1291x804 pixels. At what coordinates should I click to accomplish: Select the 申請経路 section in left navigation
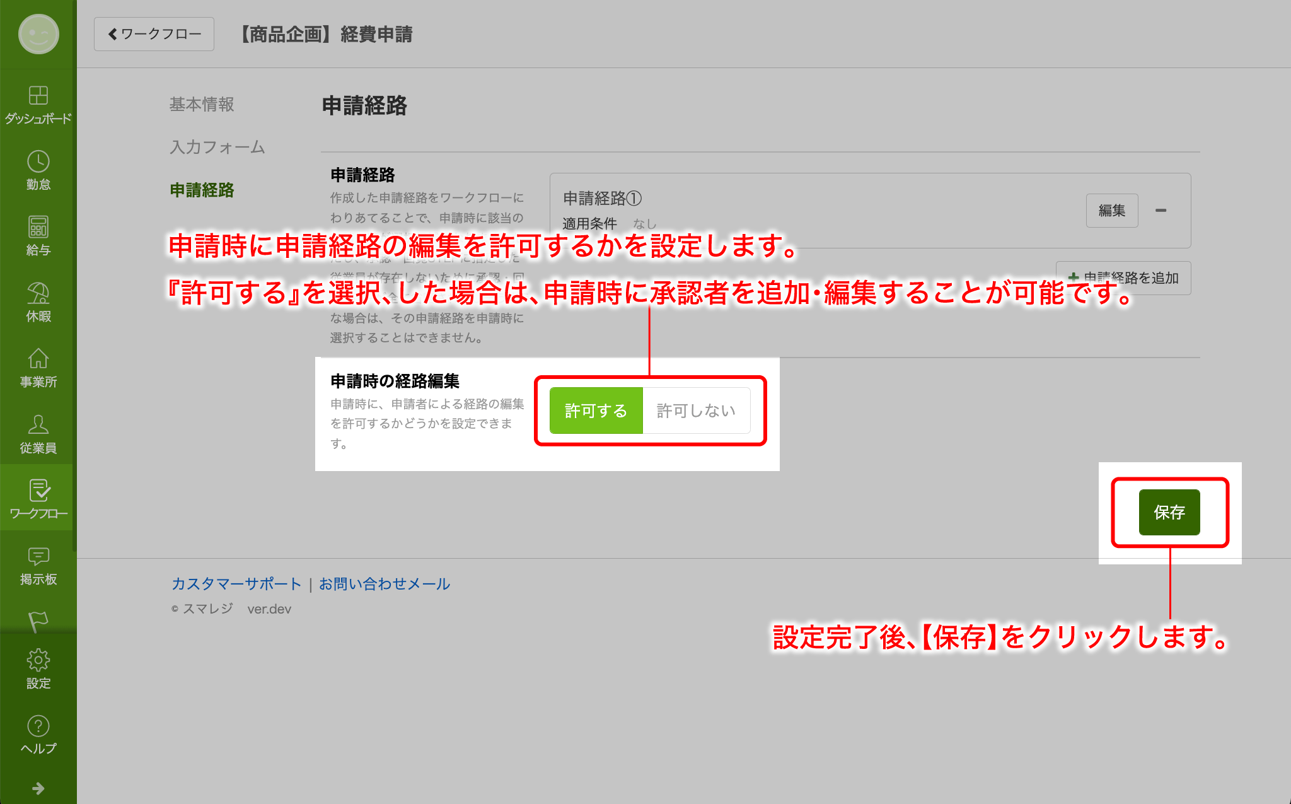pyautogui.click(x=202, y=190)
